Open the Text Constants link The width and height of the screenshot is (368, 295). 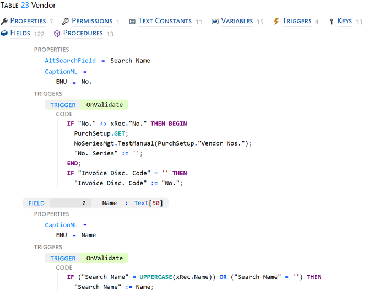click(165, 21)
